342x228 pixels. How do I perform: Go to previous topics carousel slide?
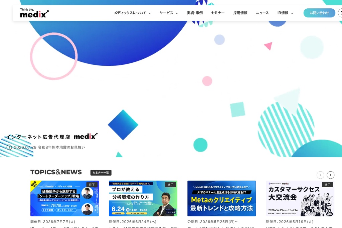pos(320,175)
